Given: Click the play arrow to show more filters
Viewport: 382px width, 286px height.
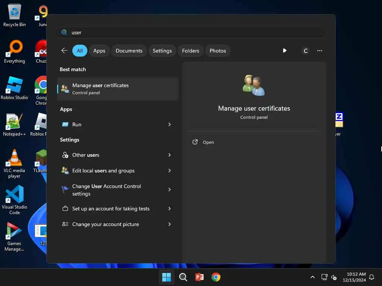Looking at the screenshot, I should pyautogui.click(x=285, y=51).
